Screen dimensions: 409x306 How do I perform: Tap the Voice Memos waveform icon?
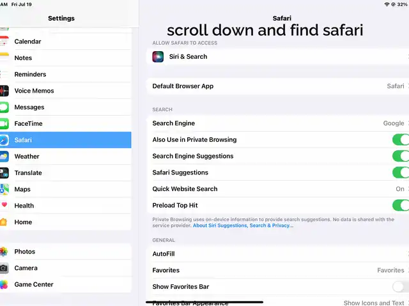[x=4, y=91]
